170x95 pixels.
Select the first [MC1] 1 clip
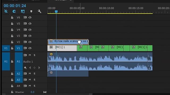pos(62,48)
